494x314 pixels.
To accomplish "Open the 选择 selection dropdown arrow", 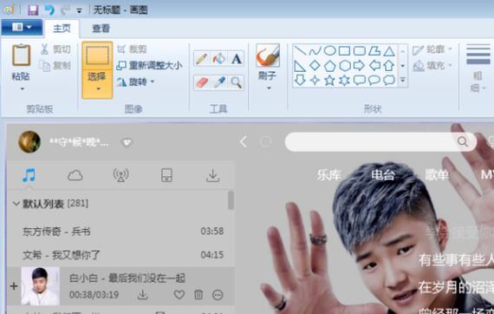I will click(98, 88).
